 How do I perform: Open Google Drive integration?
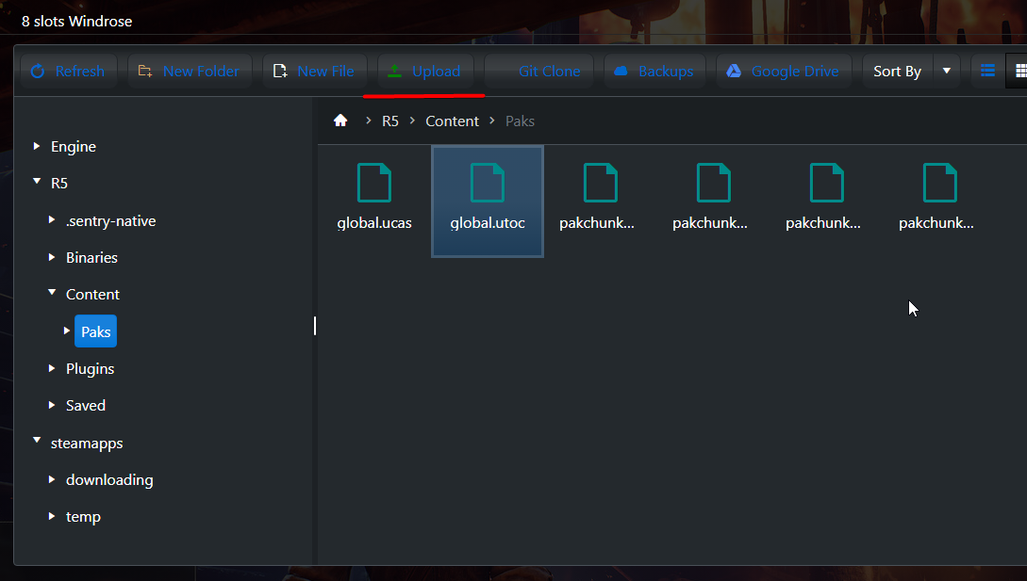tap(783, 72)
